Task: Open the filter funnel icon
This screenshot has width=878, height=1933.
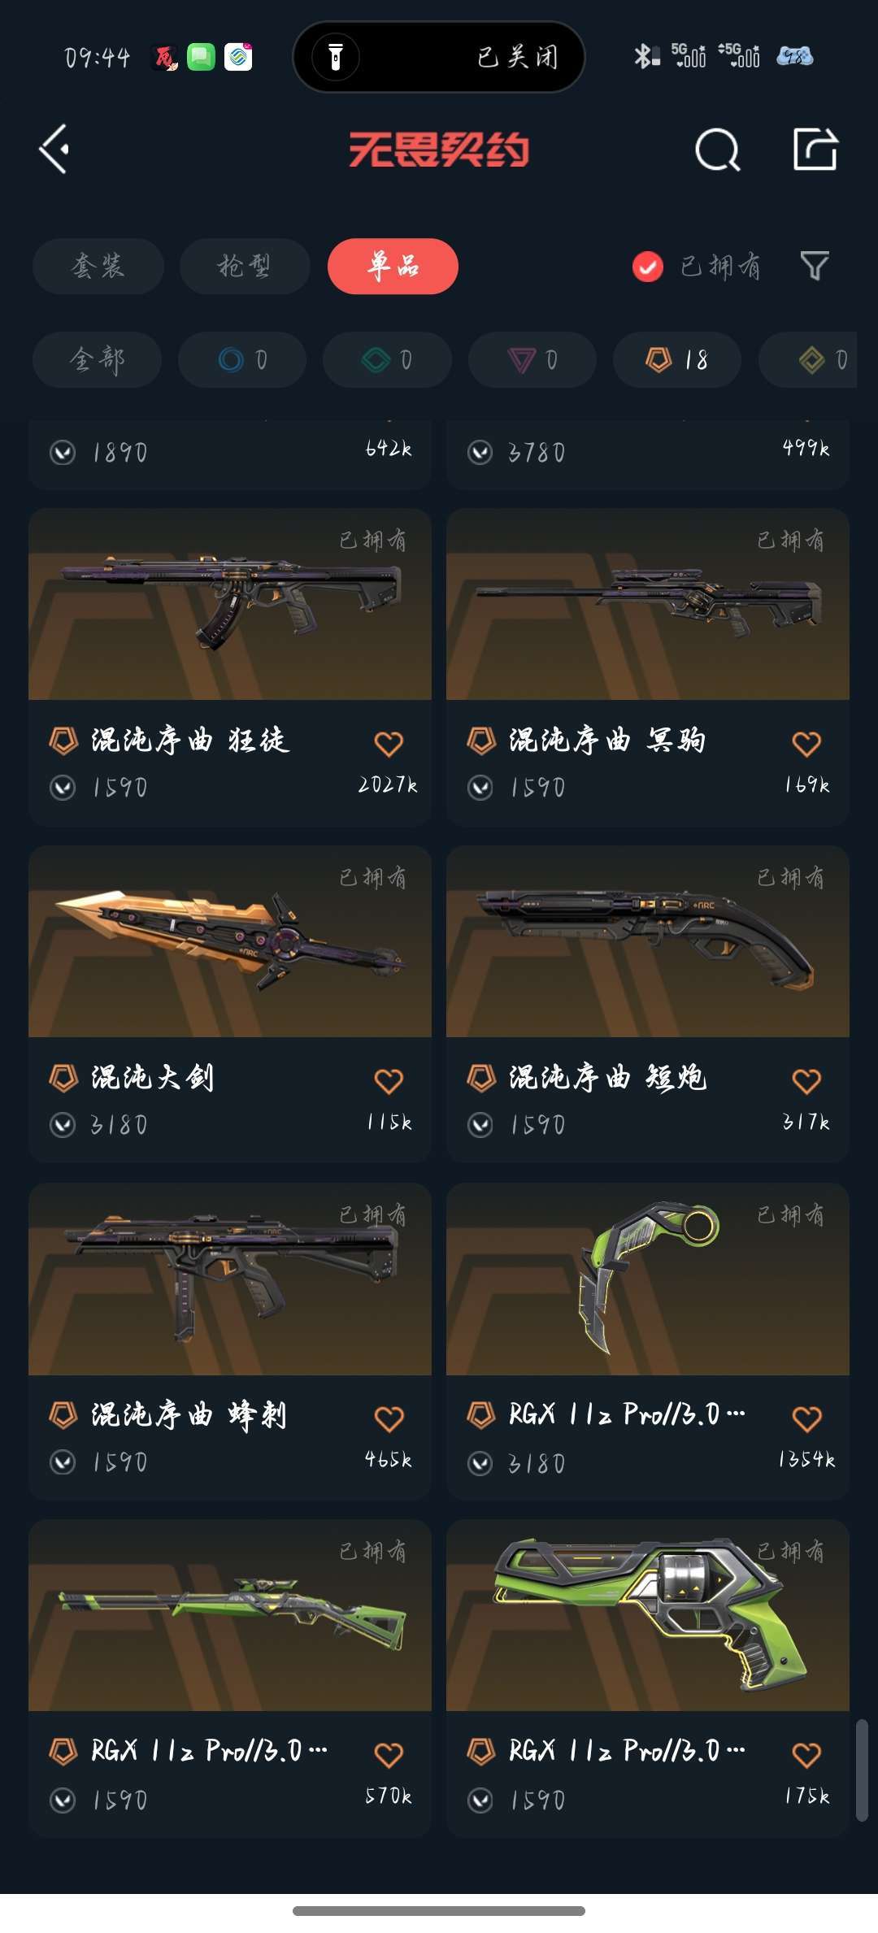Action: point(815,266)
